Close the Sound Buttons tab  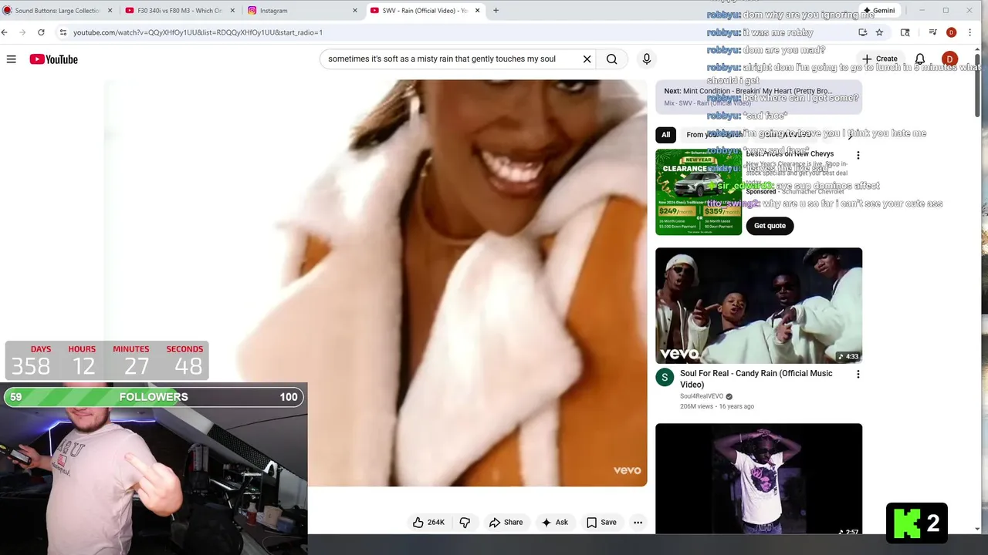pos(110,10)
